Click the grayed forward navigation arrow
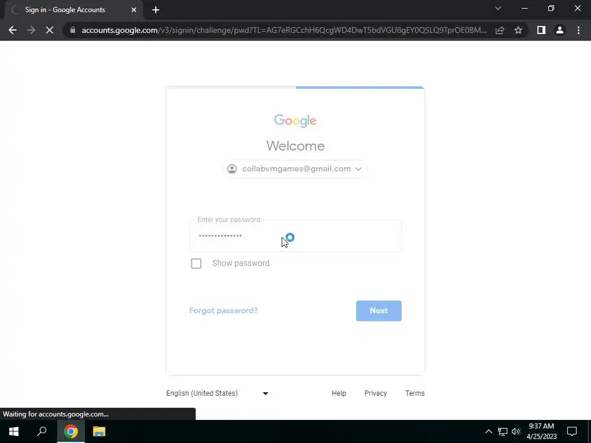 [x=31, y=30]
